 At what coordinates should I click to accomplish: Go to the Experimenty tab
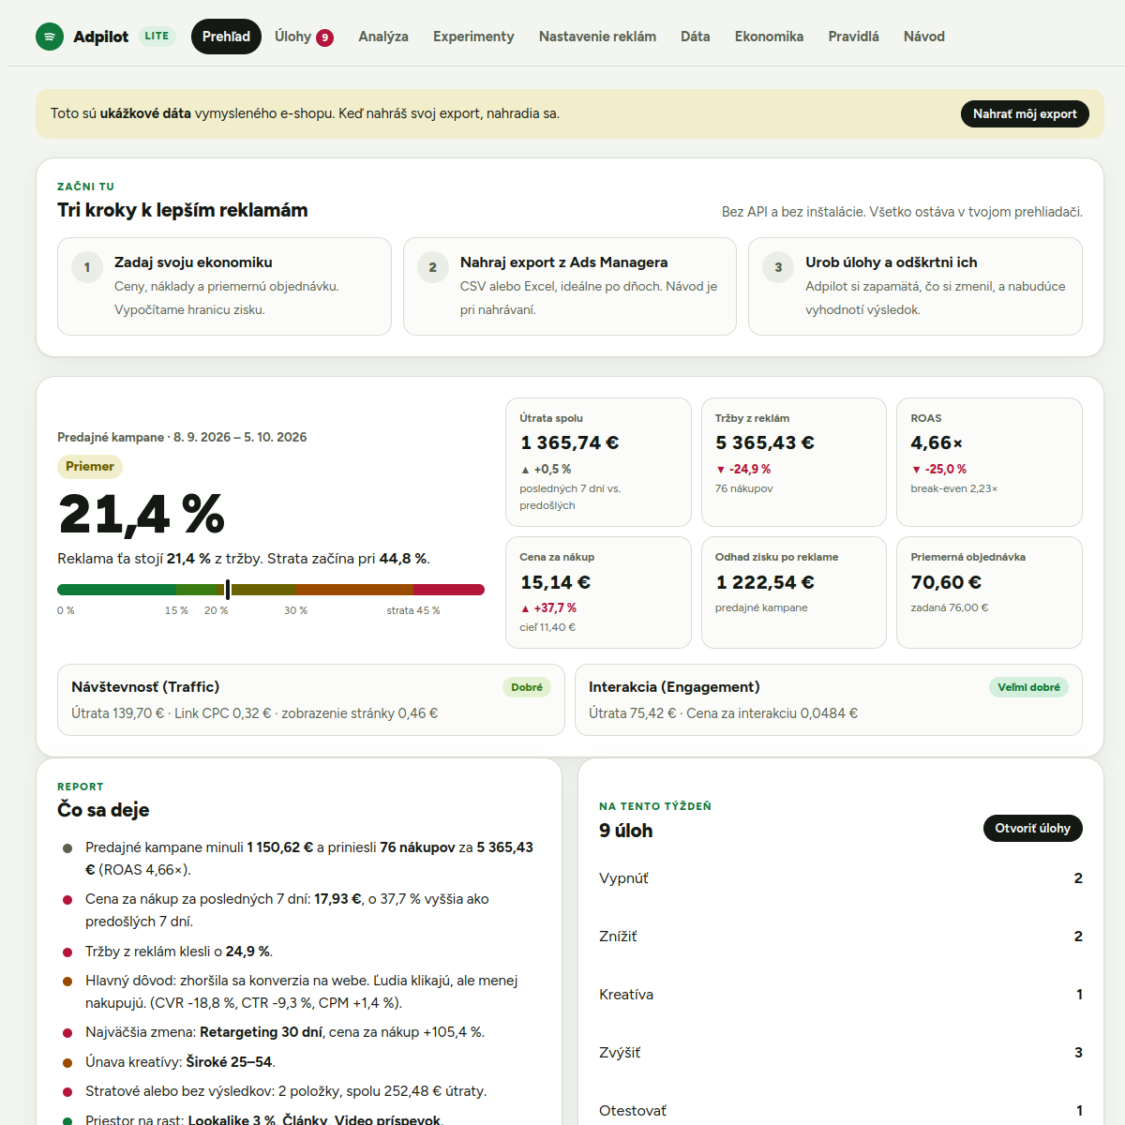point(473,37)
